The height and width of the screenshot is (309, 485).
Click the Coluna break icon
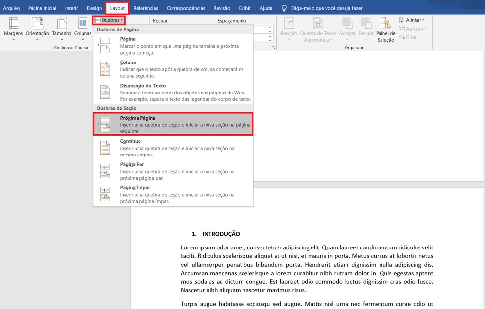click(x=105, y=69)
